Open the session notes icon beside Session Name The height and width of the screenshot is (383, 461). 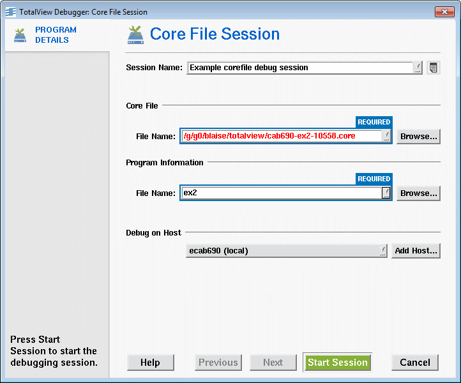(433, 68)
